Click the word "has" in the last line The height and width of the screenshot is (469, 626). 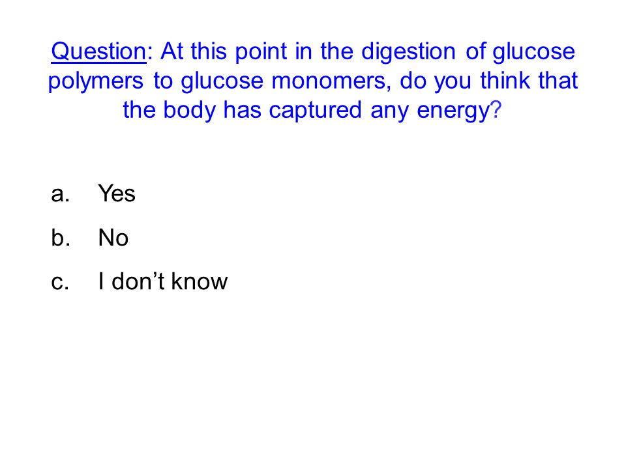[243, 109]
